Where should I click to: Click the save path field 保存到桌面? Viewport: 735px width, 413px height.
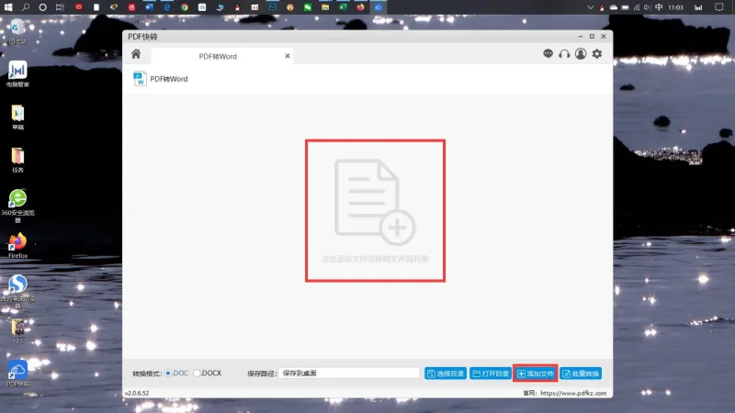pyautogui.click(x=349, y=374)
